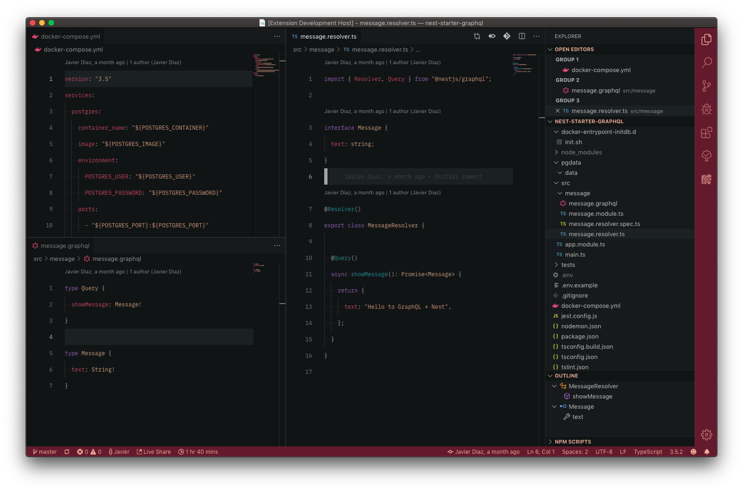Open jest.config.js in the explorer

(x=620, y=316)
